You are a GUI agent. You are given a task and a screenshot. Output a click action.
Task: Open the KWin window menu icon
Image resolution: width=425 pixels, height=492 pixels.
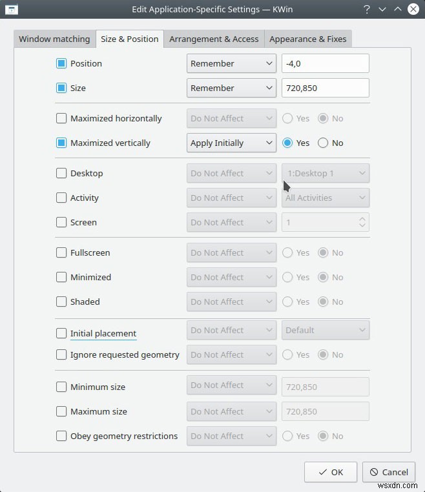(11, 9)
